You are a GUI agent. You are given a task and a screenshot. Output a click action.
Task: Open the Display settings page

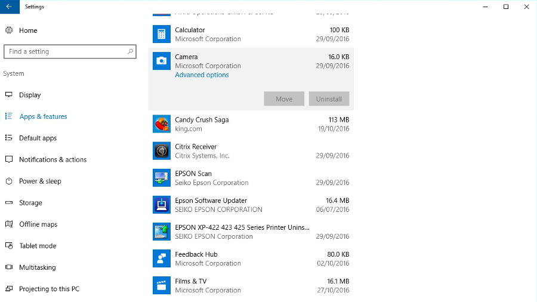point(30,95)
